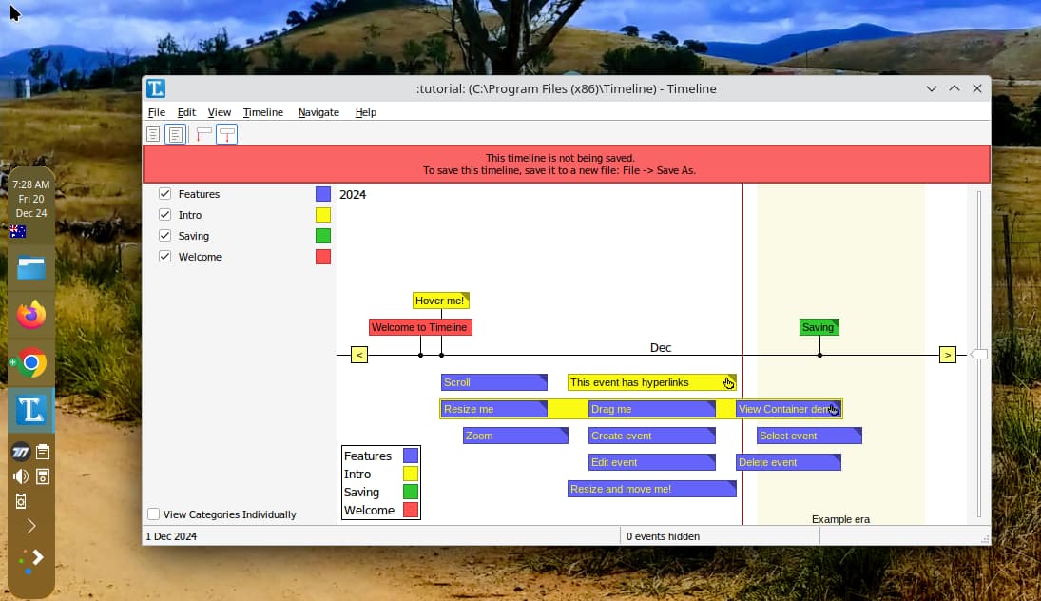
Task: Open the file manager from the dock
Action: (x=31, y=268)
